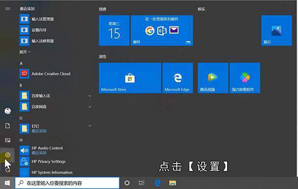Open the 强力卸载软件 tile
The width and height of the screenshot is (298, 189).
coord(245,78)
